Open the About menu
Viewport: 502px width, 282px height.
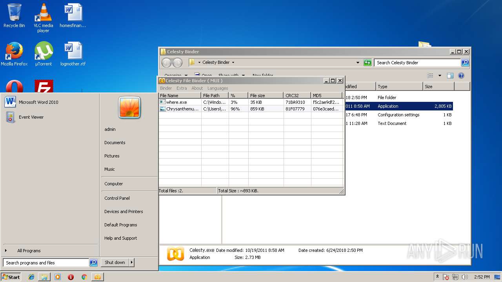[197, 88]
